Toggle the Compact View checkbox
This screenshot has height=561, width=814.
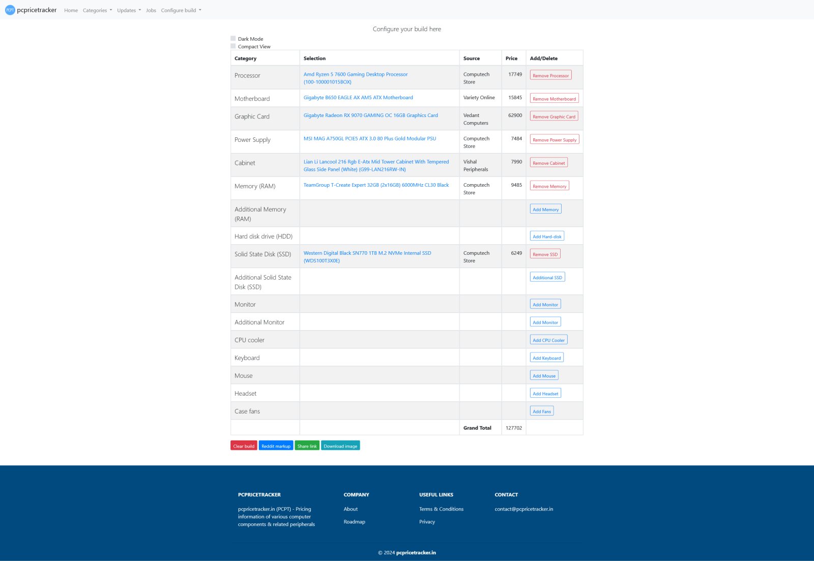pos(233,46)
